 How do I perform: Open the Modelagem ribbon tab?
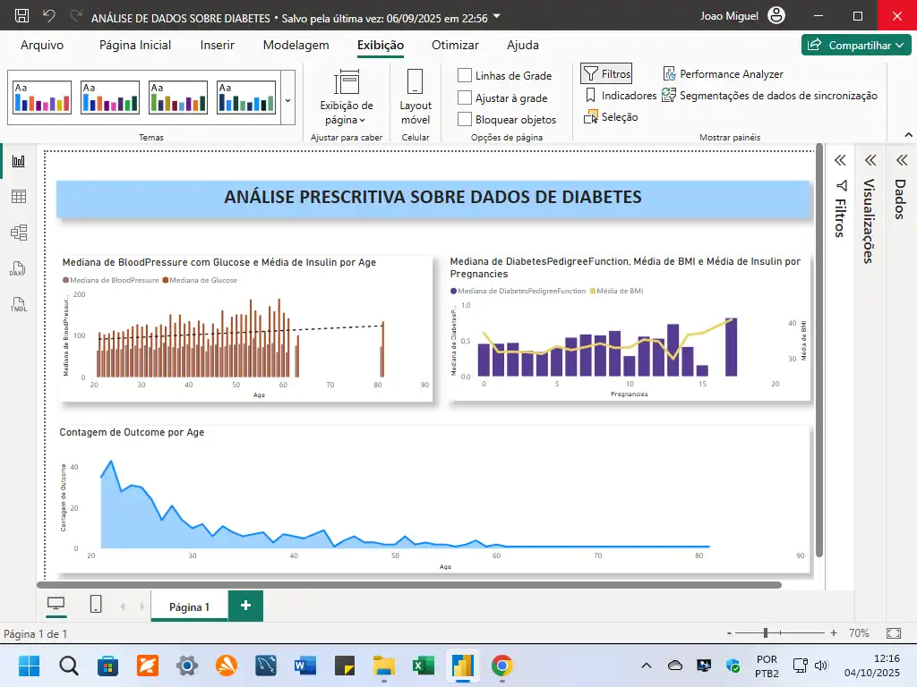(296, 45)
